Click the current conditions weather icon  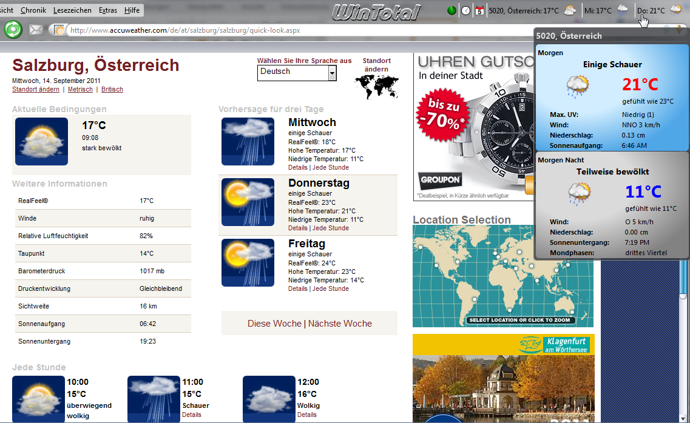[41, 141]
